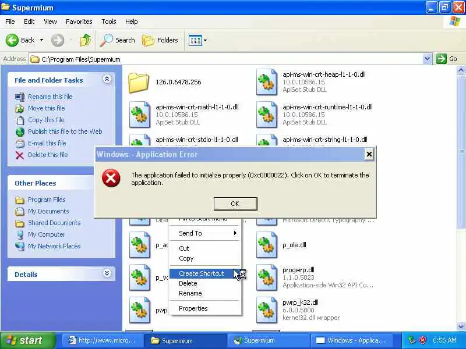
Task: Open the File menu
Action: (x=10, y=22)
